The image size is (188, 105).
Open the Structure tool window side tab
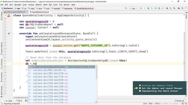click(x=1, y=64)
